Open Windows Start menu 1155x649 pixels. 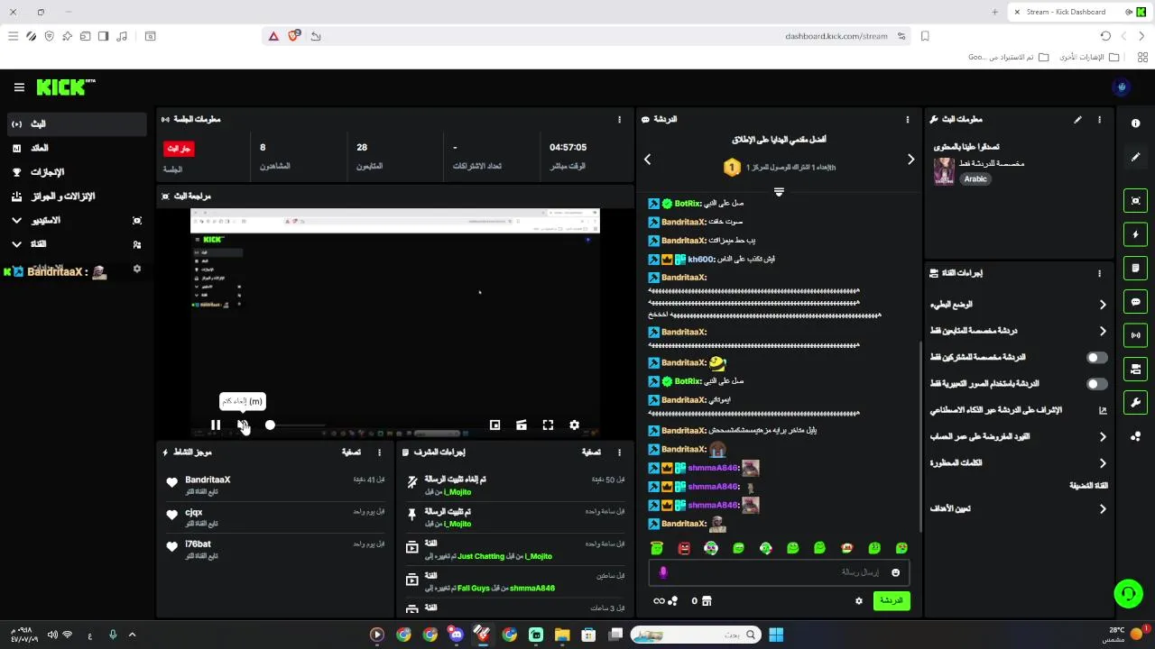[x=775, y=635]
